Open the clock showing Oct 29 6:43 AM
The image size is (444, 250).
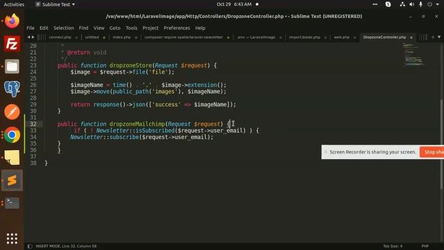click(234, 4)
